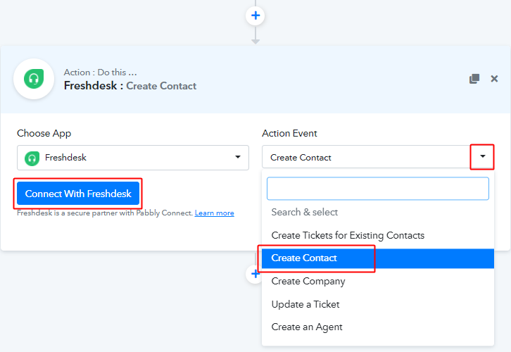Remove the Freshdesk action with X icon
The width and height of the screenshot is (511, 352).
click(x=494, y=79)
